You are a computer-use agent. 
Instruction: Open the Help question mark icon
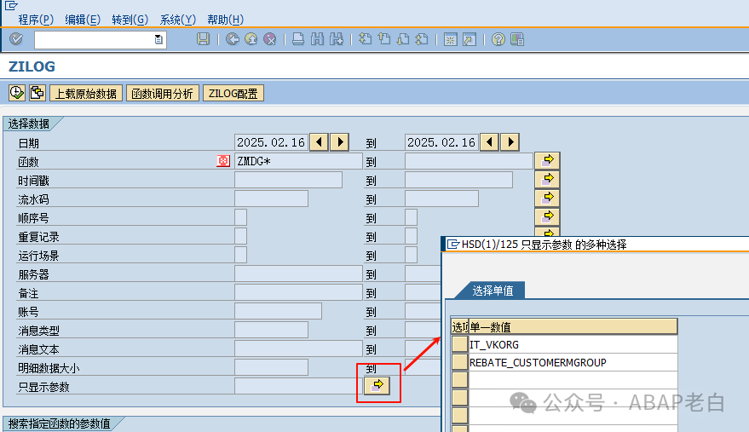(498, 39)
